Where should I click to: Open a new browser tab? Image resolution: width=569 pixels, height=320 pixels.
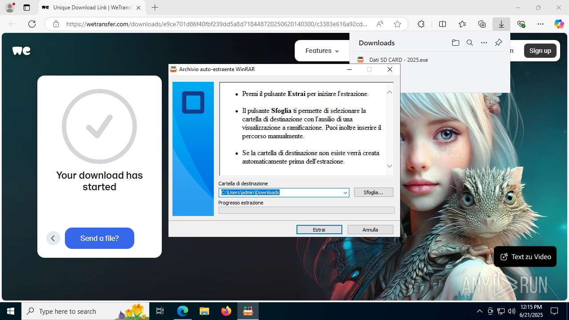(155, 8)
